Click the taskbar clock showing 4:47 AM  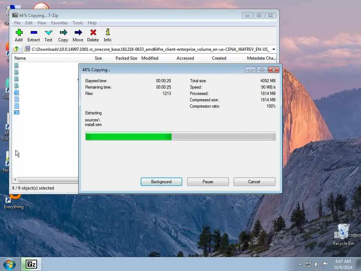coord(343,264)
